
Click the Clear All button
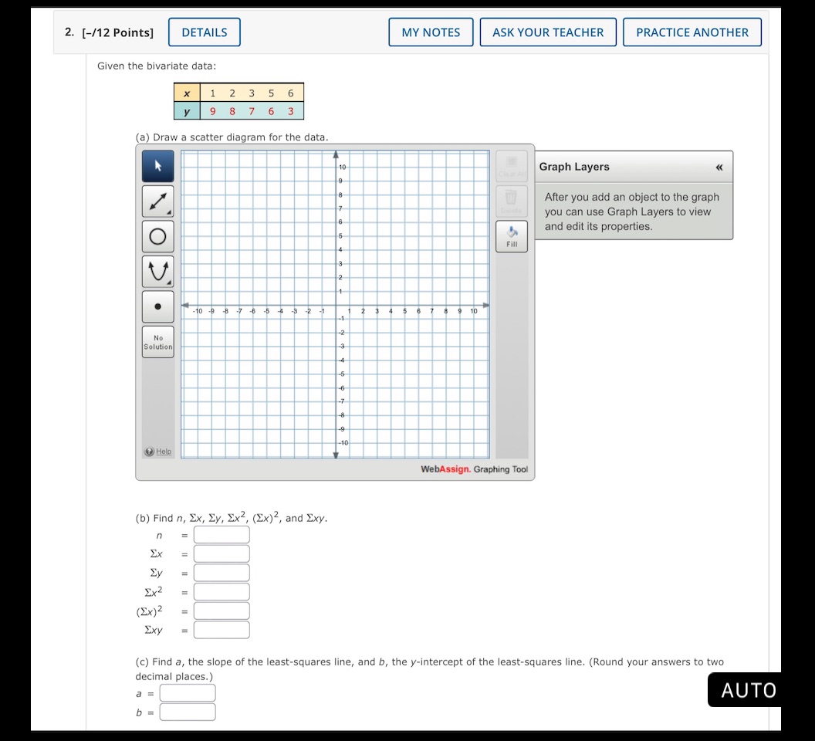(x=512, y=167)
